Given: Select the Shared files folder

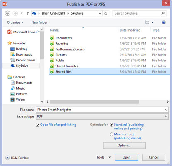Looking at the screenshot, I should (109, 72).
